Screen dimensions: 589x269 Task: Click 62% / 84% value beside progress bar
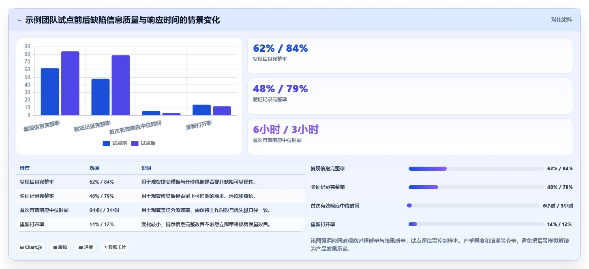click(560, 169)
